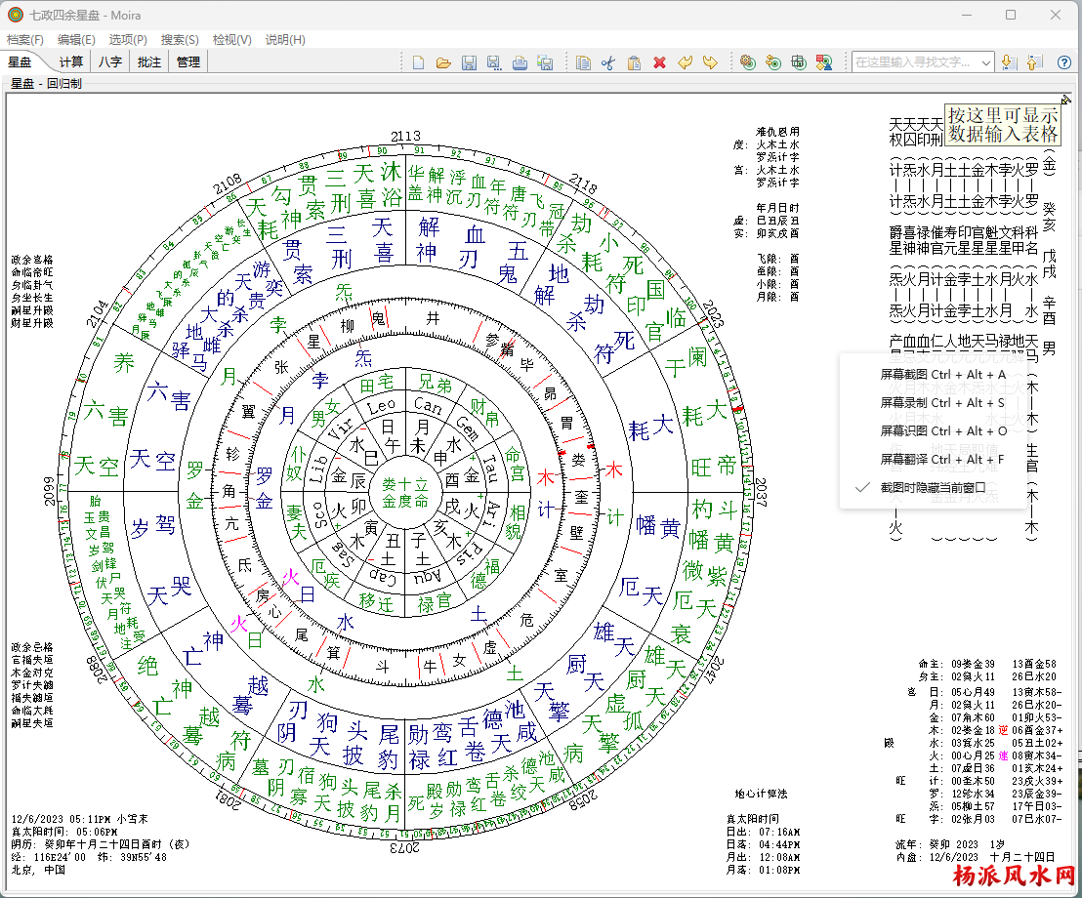The height and width of the screenshot is (898, 1082).
Task: Click the Print icon in toolbar
Action: click(520, 62)
